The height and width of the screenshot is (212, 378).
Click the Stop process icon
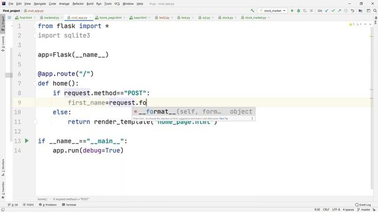(x=311, y=11)
